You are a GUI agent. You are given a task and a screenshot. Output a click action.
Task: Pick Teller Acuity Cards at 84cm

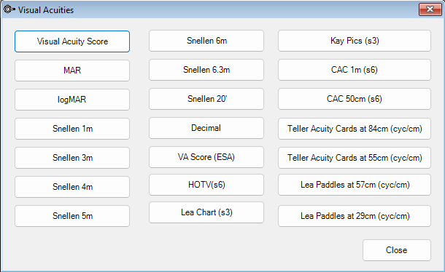(355, 129)
